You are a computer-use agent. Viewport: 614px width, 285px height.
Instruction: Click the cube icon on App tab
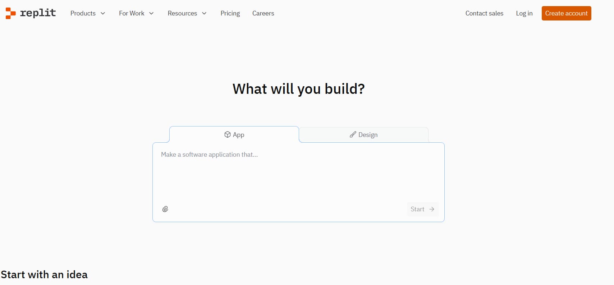pos(228,134)
